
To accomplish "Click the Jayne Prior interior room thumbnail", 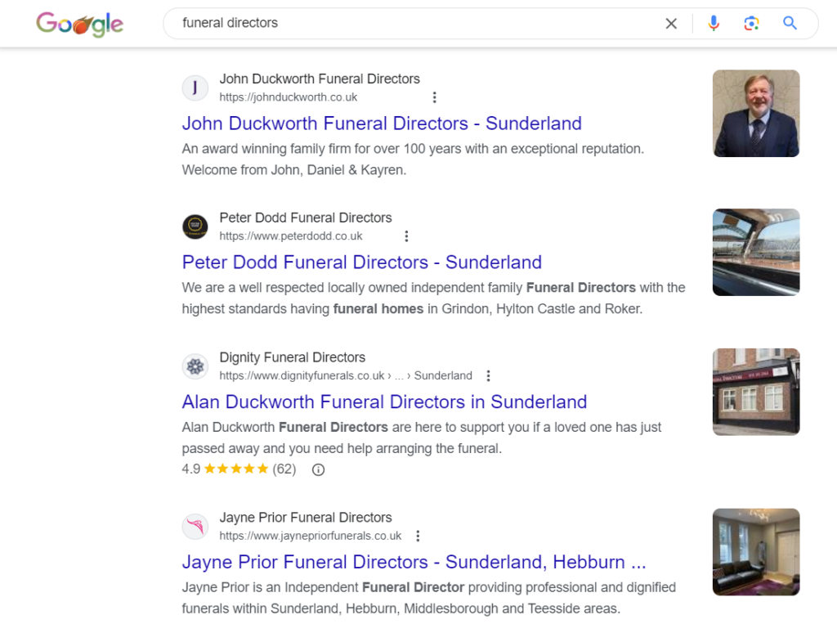I will pos(756,552).
